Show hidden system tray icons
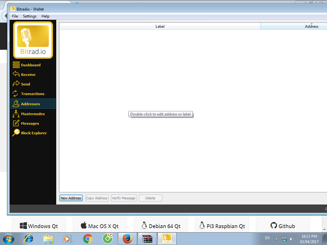 click(276, 239)
